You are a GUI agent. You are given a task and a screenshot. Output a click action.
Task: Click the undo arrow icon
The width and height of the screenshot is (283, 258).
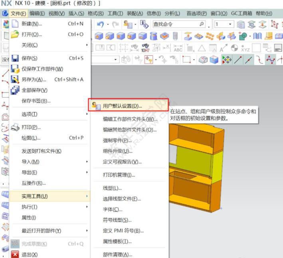[x=100, y=24]
